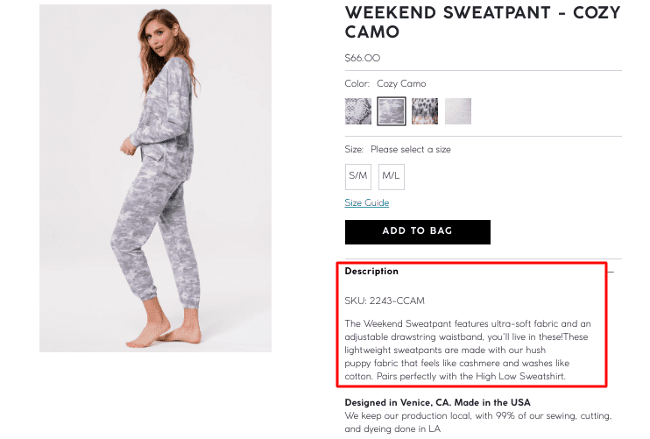Click the Color: Cozy Camo label
This screenshot has height=439, width=650.
(385, 84)
